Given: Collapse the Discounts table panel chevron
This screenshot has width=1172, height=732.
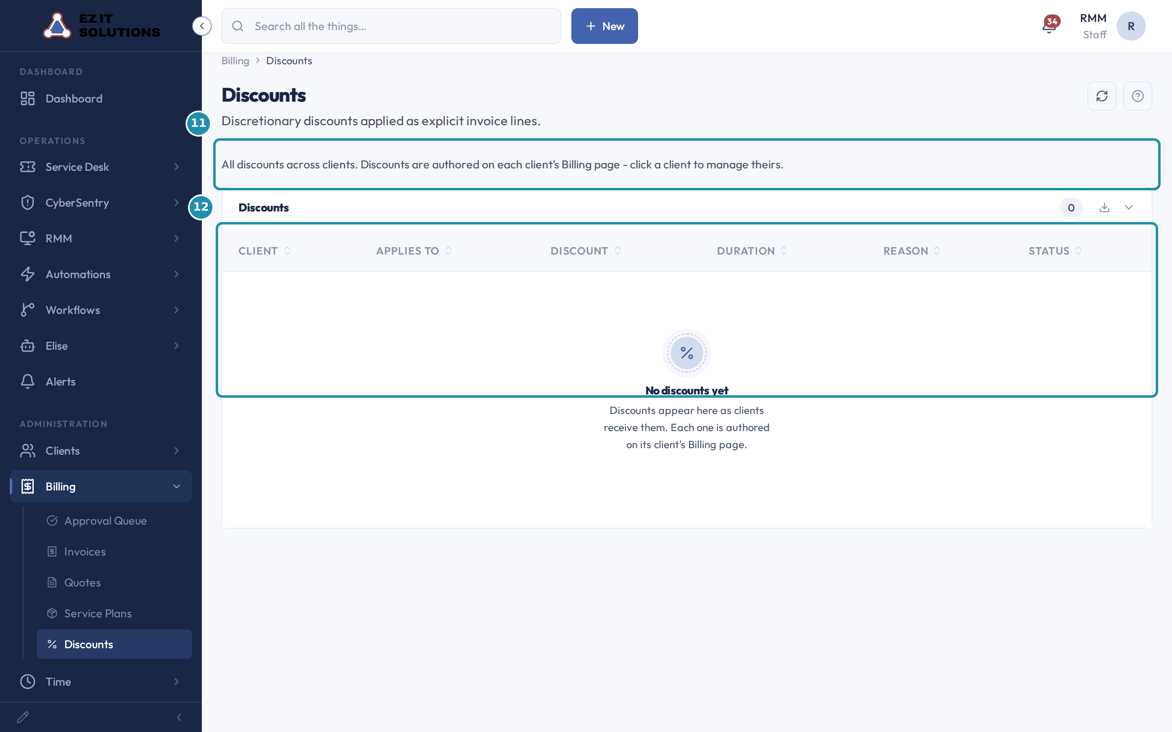Looking at the screenshot, I should pos(1129,208).
